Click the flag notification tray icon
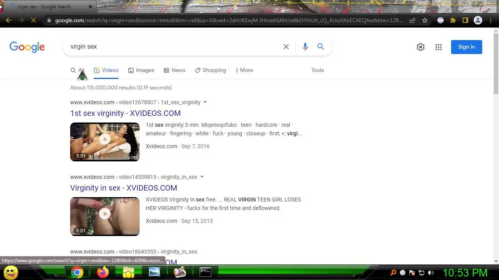The height and width of the screenshot is (280, 499). (412, 273)
